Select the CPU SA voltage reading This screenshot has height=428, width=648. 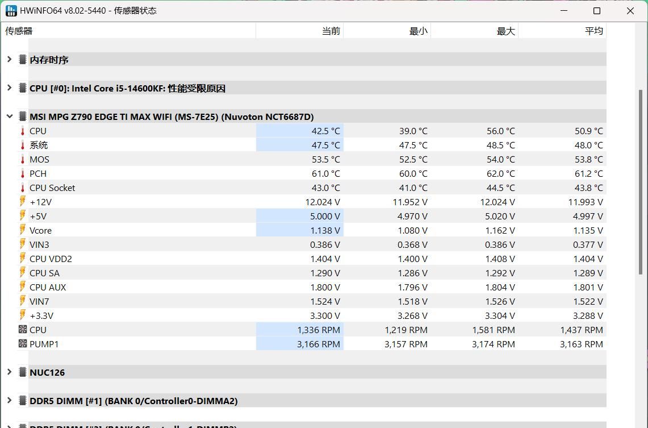tap(324, 273)
